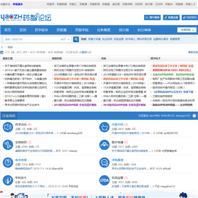Open the 生物制药 DNA icon
This screenshot has height=198, width=198.
[8, 145]
